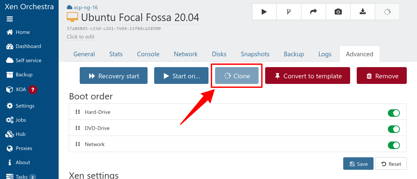Toggle the sidebar hamburger menu

tap(10, 19)
